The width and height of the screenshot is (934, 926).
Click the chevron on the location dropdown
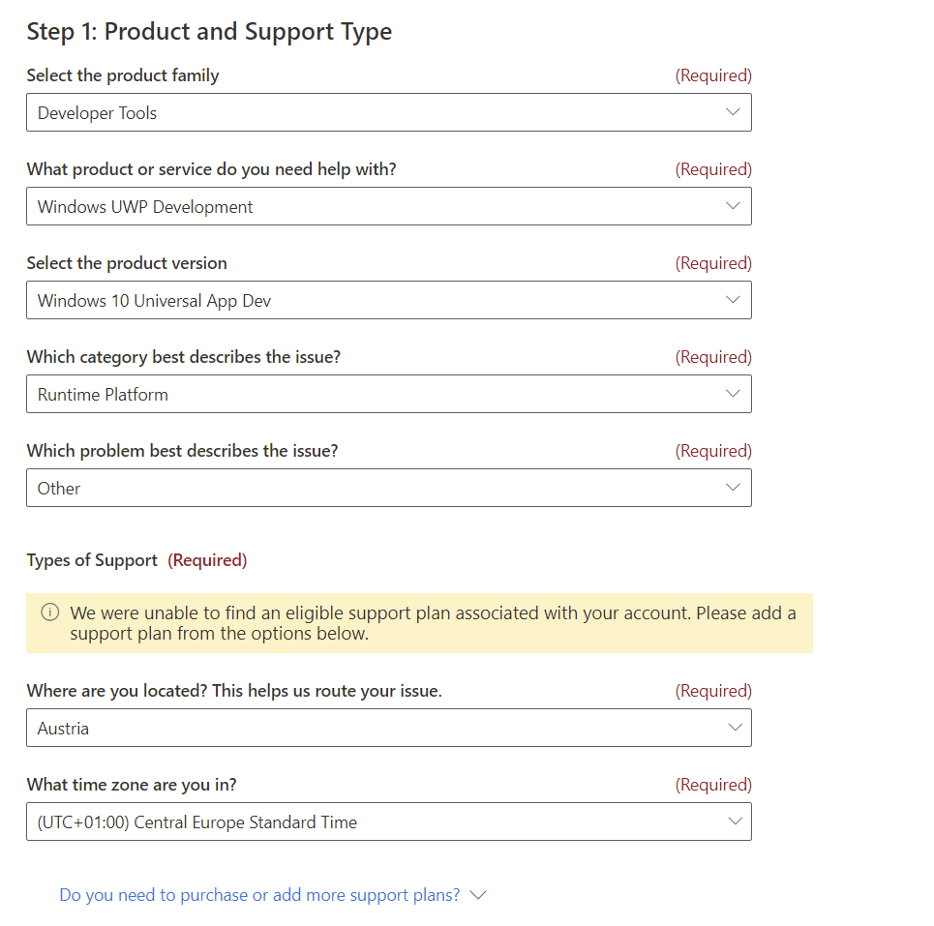point(735,728)
